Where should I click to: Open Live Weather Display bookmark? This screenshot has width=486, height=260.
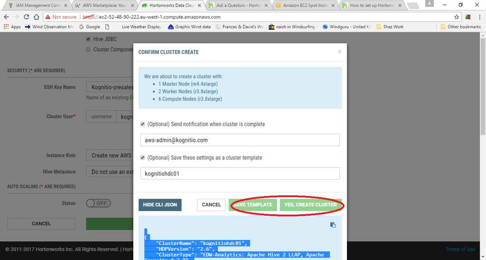[x=141, y=27]
